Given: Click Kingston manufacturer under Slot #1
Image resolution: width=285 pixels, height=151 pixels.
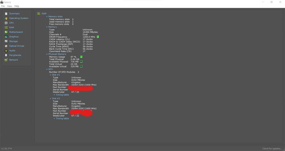Looking at the screenshot, I should pos(76,82).
